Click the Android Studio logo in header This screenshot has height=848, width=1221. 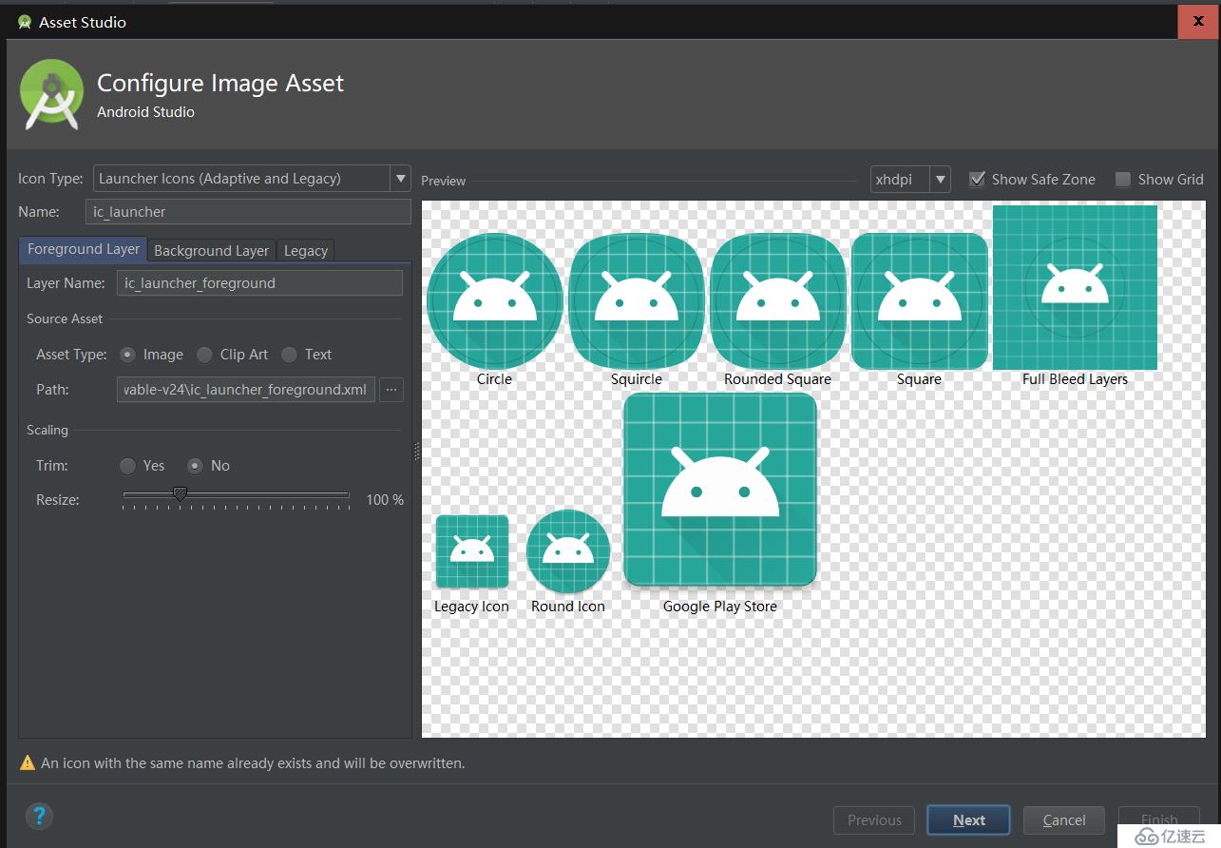point(52,93)
